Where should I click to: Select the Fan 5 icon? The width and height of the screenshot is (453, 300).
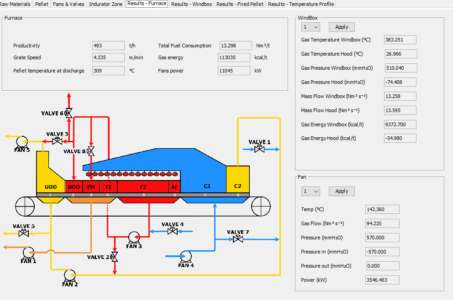point(22,141)
